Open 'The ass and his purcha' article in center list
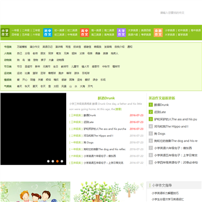 (105, 129)
